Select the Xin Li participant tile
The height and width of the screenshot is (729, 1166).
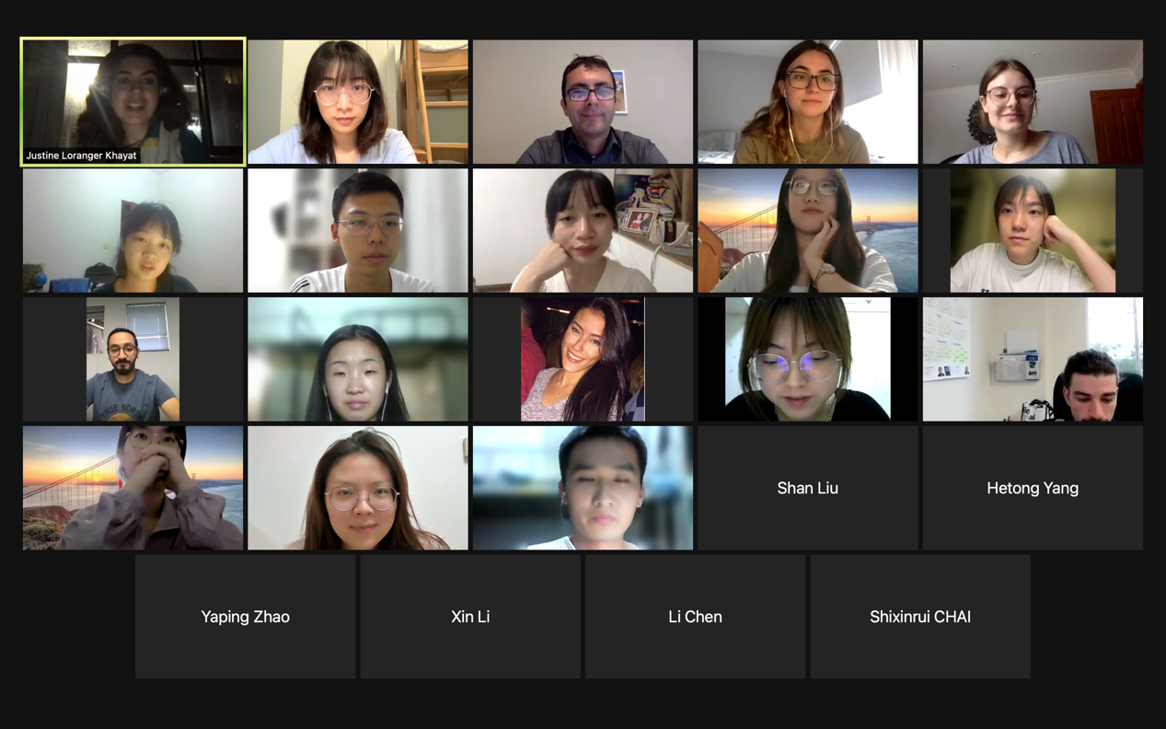pos(470,617)
